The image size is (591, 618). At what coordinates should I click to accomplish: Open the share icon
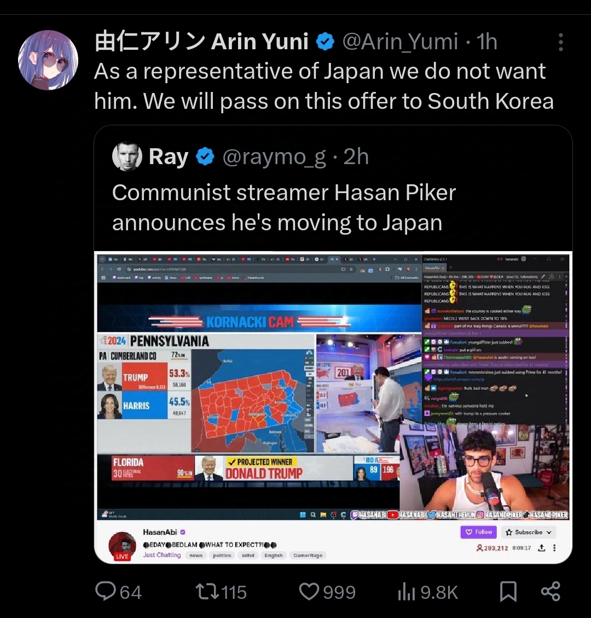[551, 591]
